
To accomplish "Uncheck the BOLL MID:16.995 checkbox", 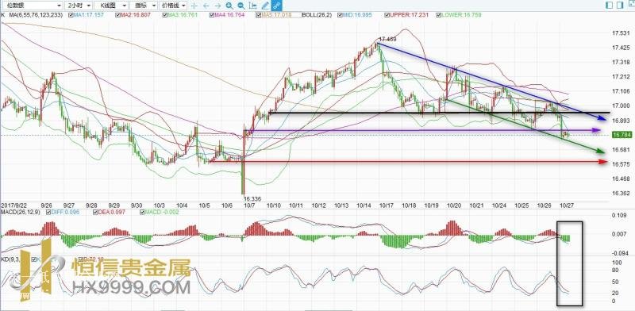I will click(x=341, y=15).
